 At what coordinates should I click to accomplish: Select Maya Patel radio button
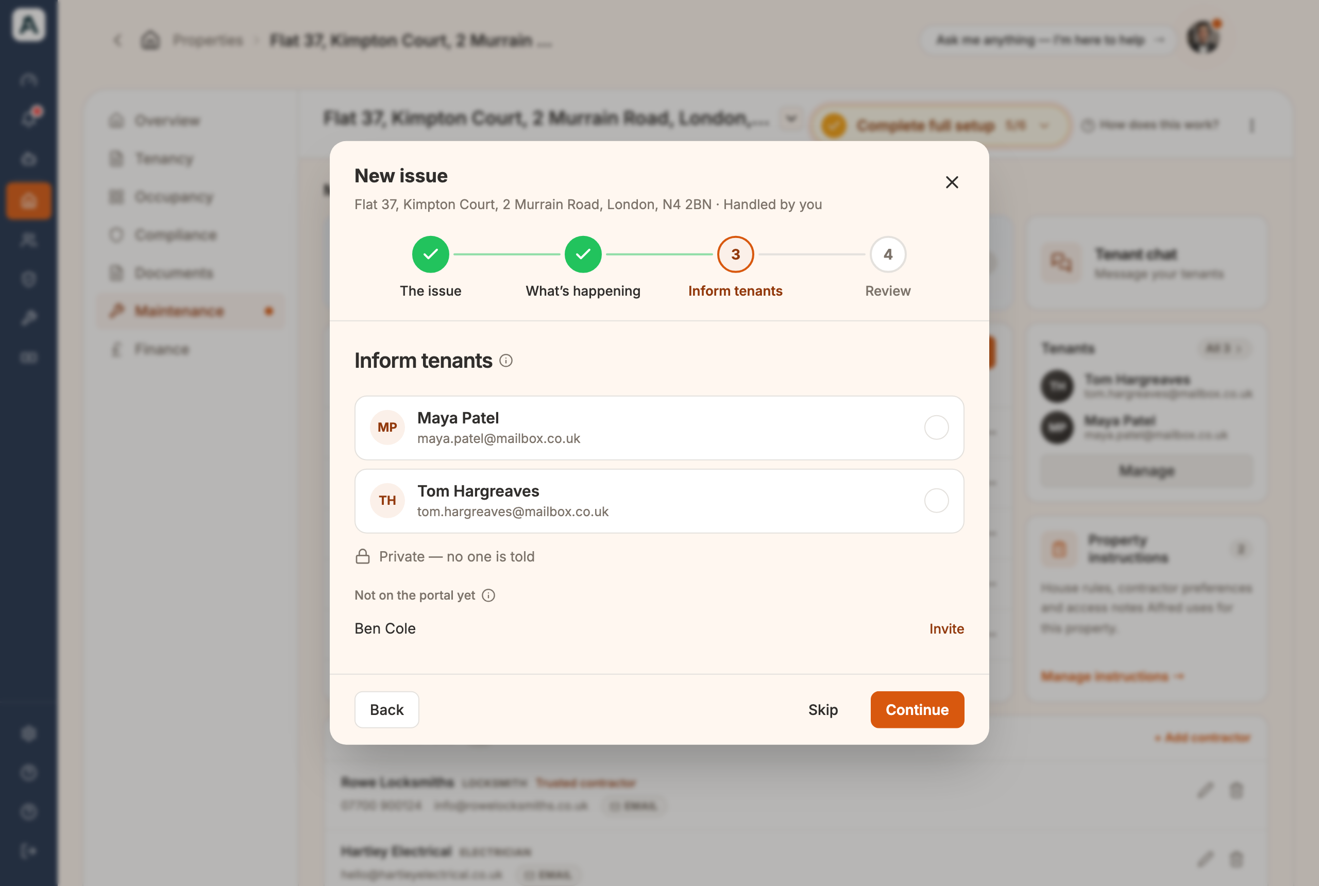pyautogui.click(x=936, y=427)
